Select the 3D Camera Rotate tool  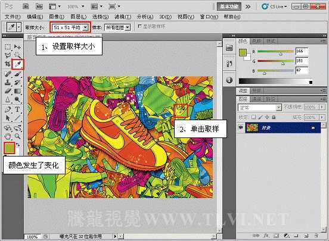[x=17, y=127]
